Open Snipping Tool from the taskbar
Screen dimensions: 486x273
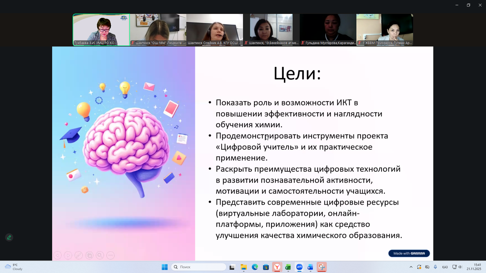321,267
